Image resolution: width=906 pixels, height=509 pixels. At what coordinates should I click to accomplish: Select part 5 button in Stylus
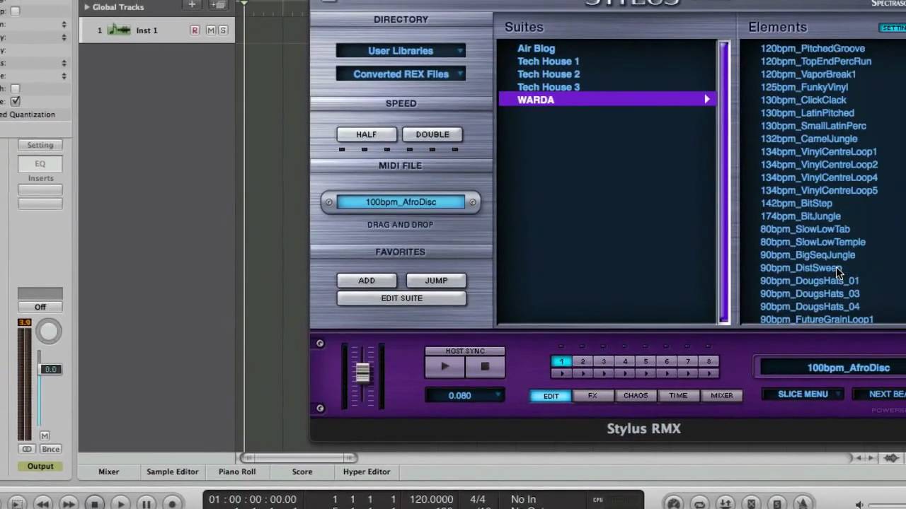(646, 361)
